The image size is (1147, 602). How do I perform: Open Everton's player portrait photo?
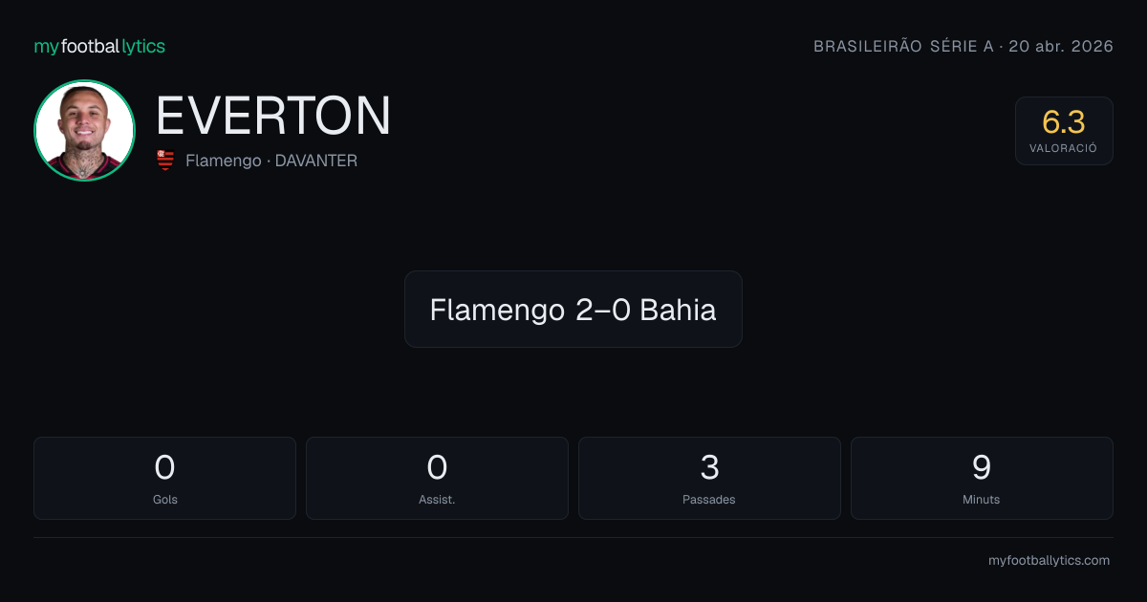pos(84,130)
